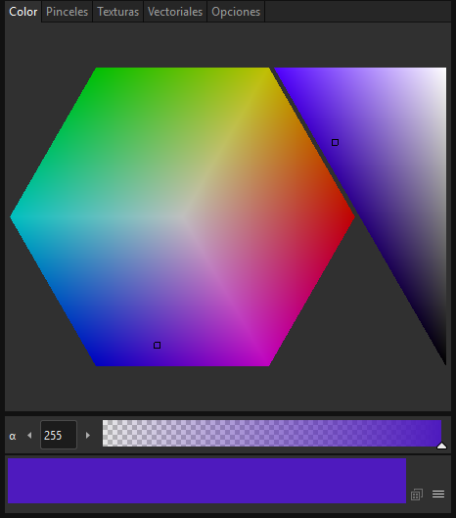This screenshot has height=518, width=456.
Task: Click the saturation marker in the triangle
Action: point(335,142)
